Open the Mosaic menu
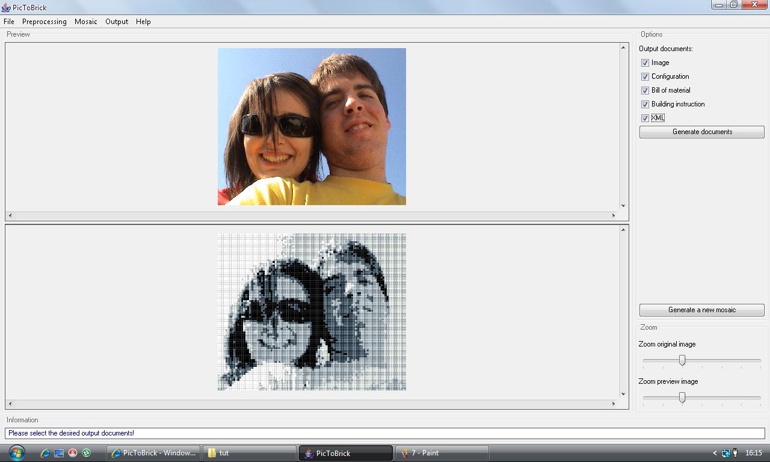The height and width of the screenshot is (462, 770). (86, 22)
